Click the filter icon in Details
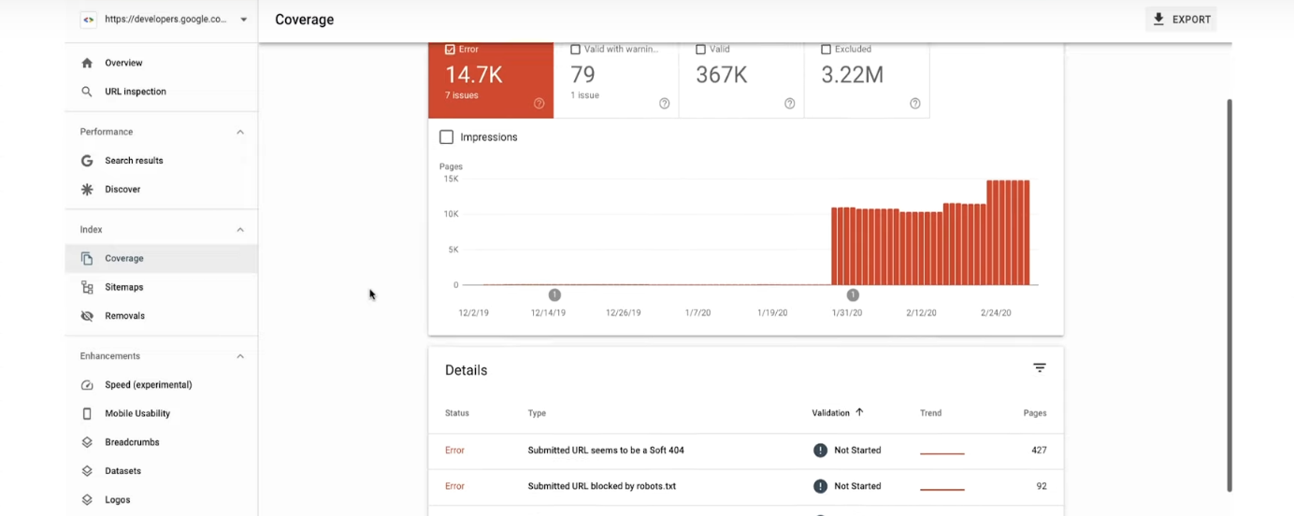1294x516 pixels. tap(1040, 368)
